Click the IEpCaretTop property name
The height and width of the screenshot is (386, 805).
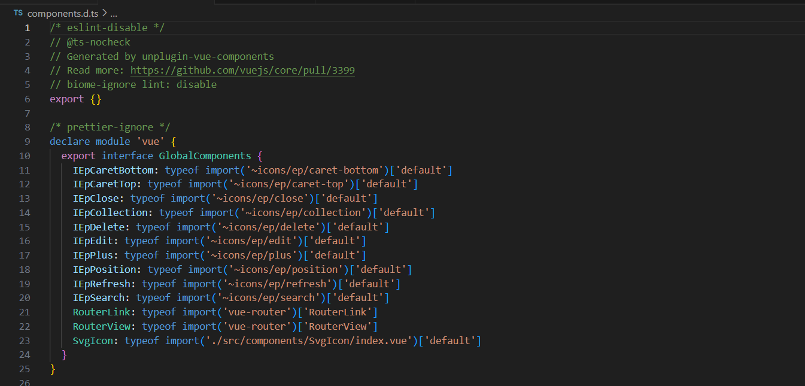pos(105,184)
